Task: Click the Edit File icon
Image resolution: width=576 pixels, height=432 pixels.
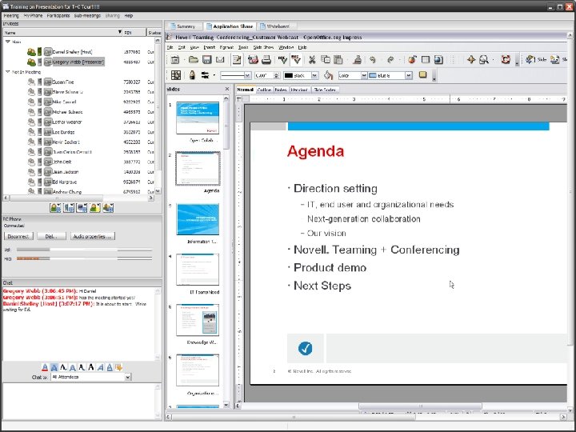Action: (237, 59)
